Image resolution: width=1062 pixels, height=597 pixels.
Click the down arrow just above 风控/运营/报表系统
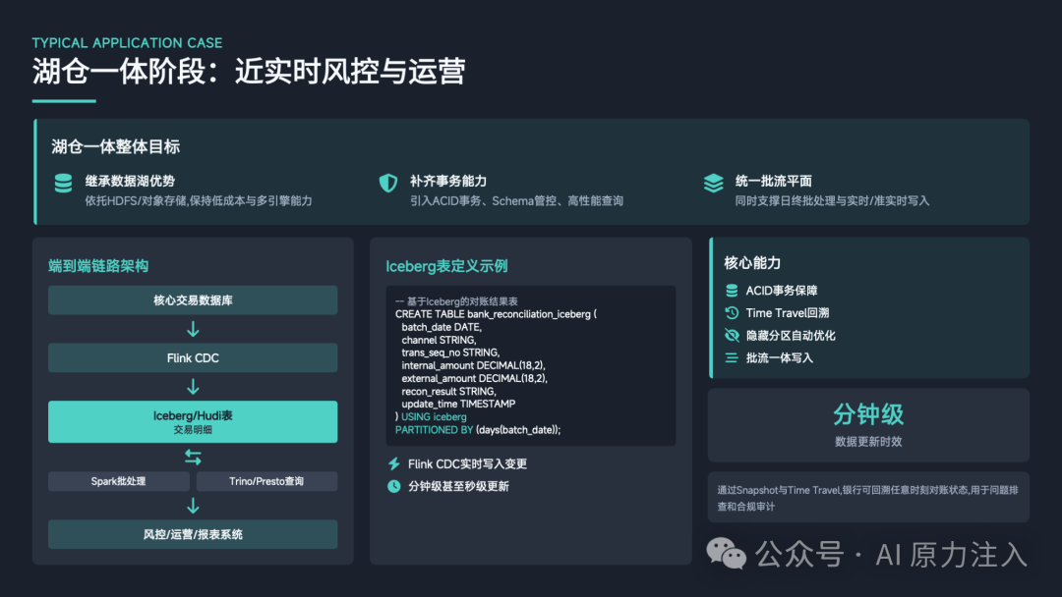(x=193, y=506)
